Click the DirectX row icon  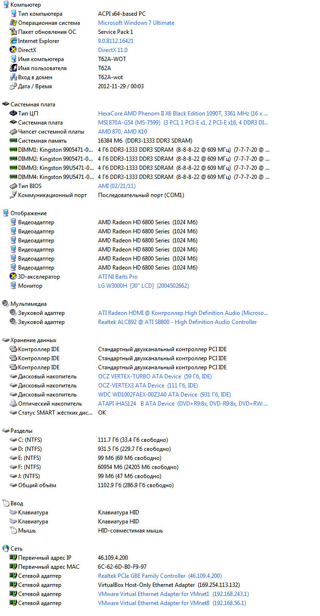tap(13, 50)
